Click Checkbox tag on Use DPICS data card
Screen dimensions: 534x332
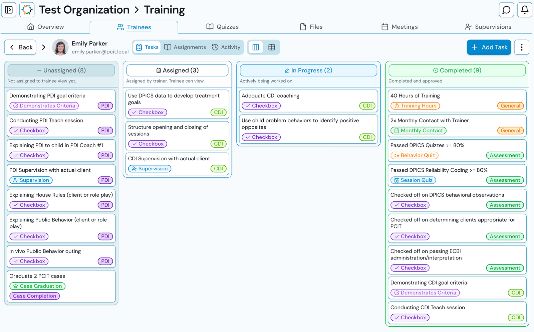pos(148,113)
